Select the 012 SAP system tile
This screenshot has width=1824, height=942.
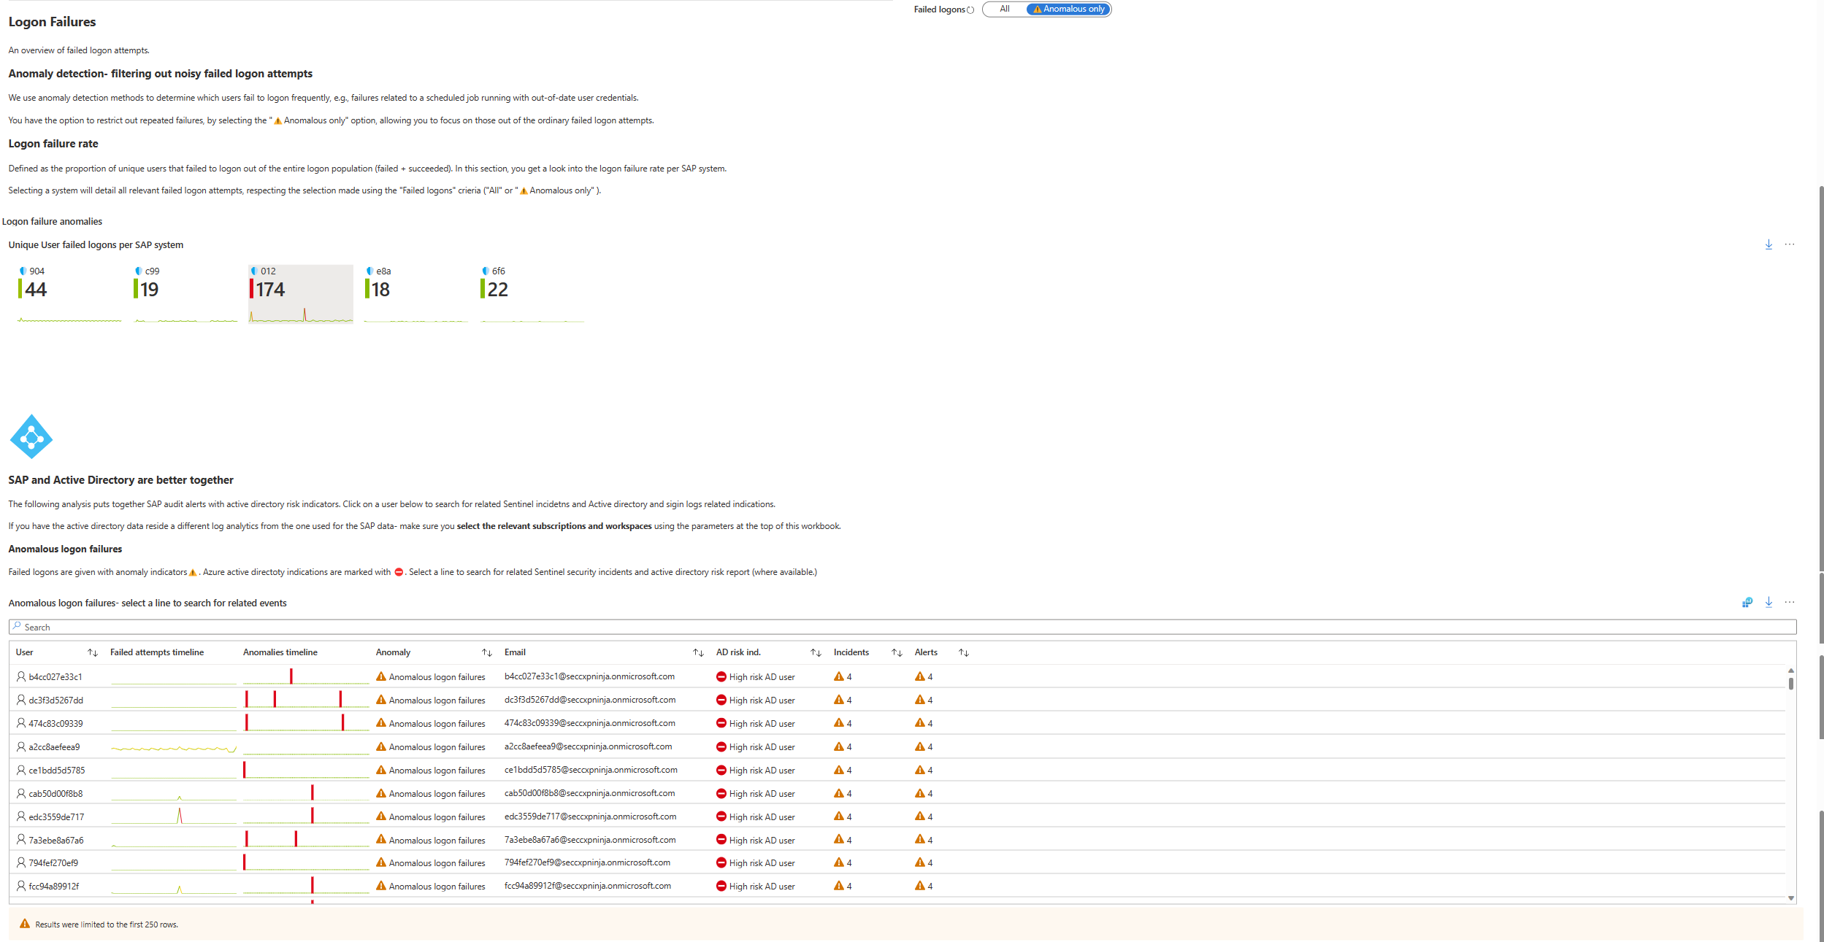click(300, 293)
